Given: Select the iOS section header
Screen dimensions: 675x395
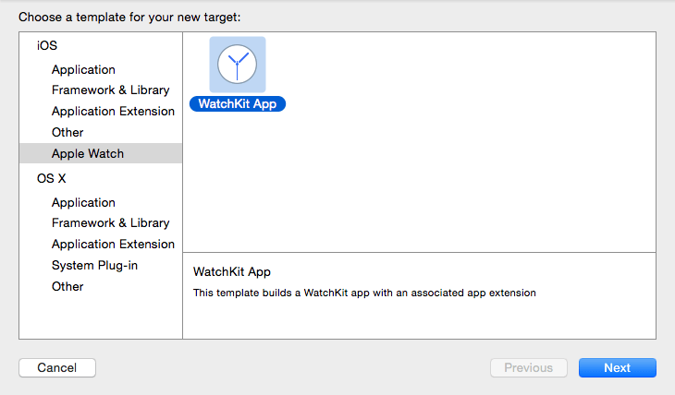Looking at the screenshot, I should click(x=47, y=45).
